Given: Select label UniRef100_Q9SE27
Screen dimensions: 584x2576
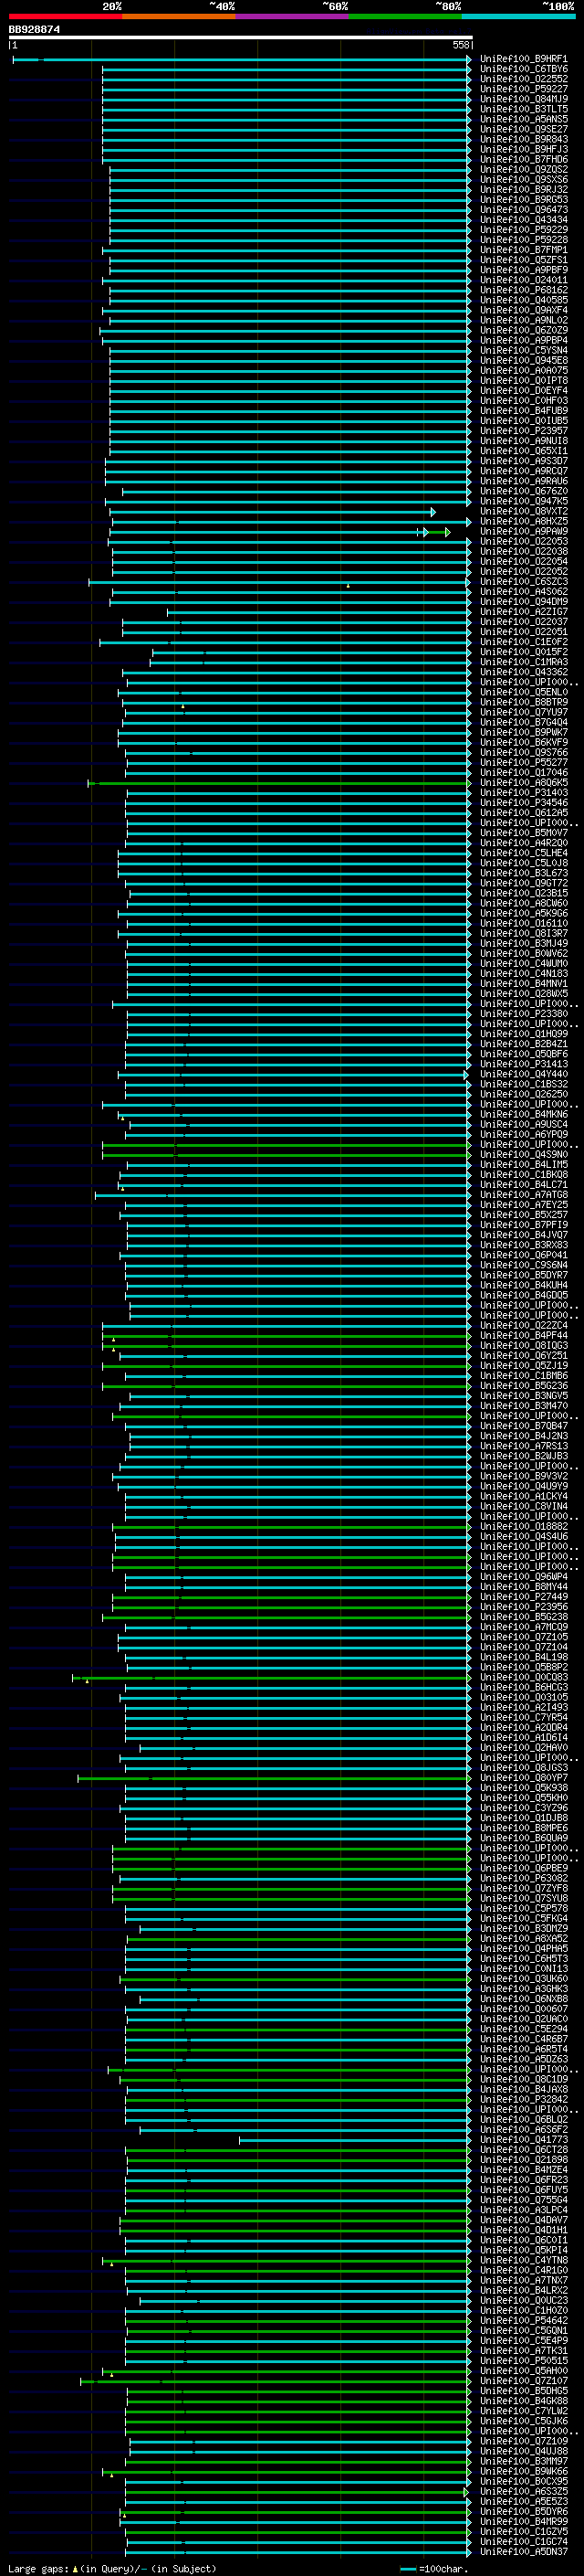Looking at the screenshot, I should (x=523, y=129).
